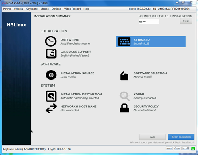Minimize the HDM KVM window
This screenshot has width=198, height=155.
pos(177,2)
